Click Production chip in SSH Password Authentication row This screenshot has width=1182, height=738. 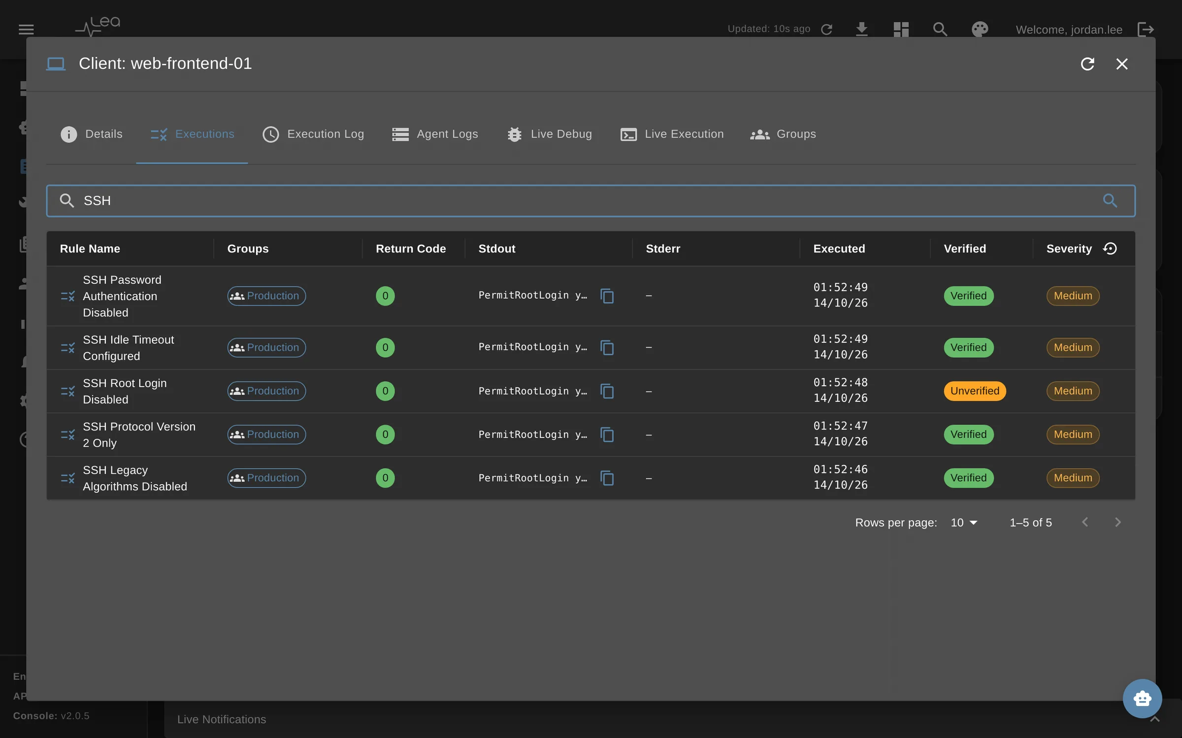coord(266,296)
